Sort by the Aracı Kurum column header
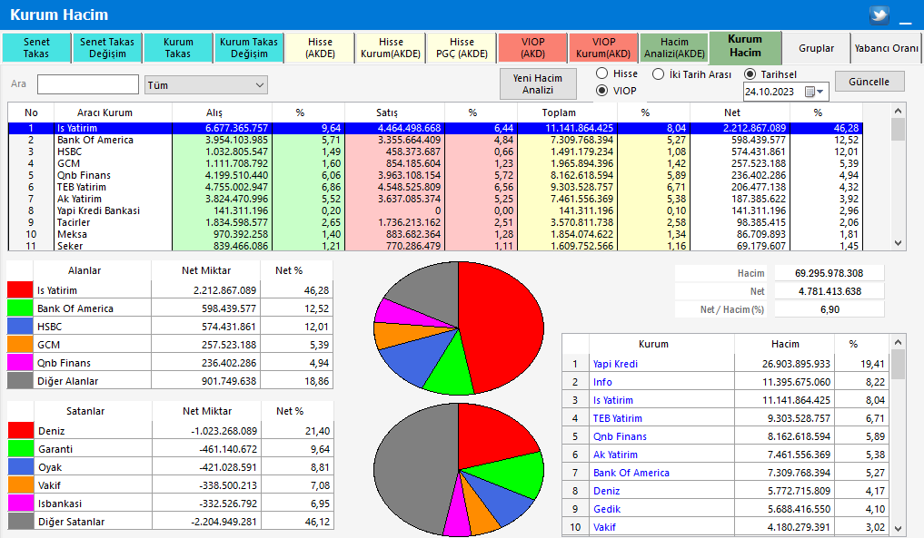The height and width of the screenshot is (538, 924). (113, 112)
